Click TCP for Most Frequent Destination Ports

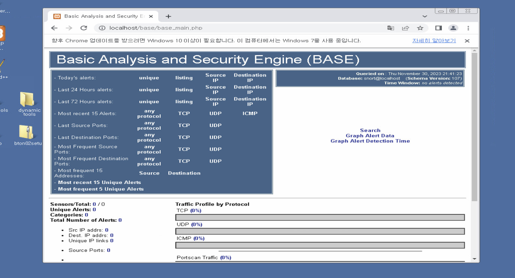click(184, 161)
